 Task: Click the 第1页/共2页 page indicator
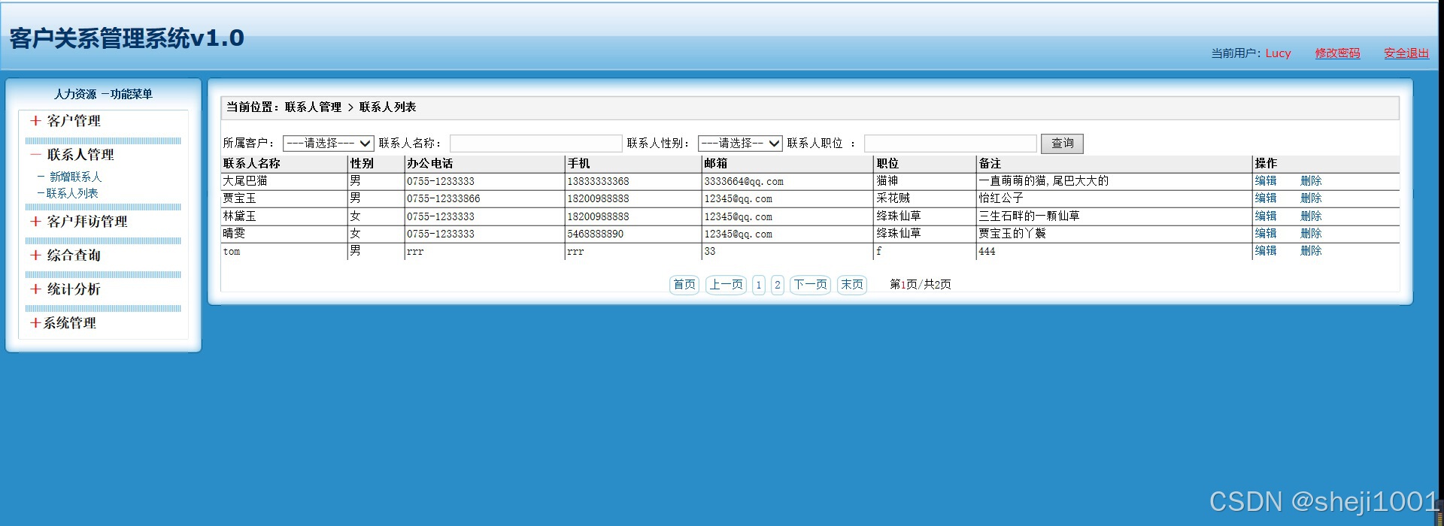click(920, 285)
